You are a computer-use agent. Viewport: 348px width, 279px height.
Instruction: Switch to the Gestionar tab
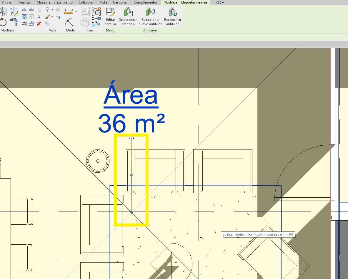tap(120, 2)
